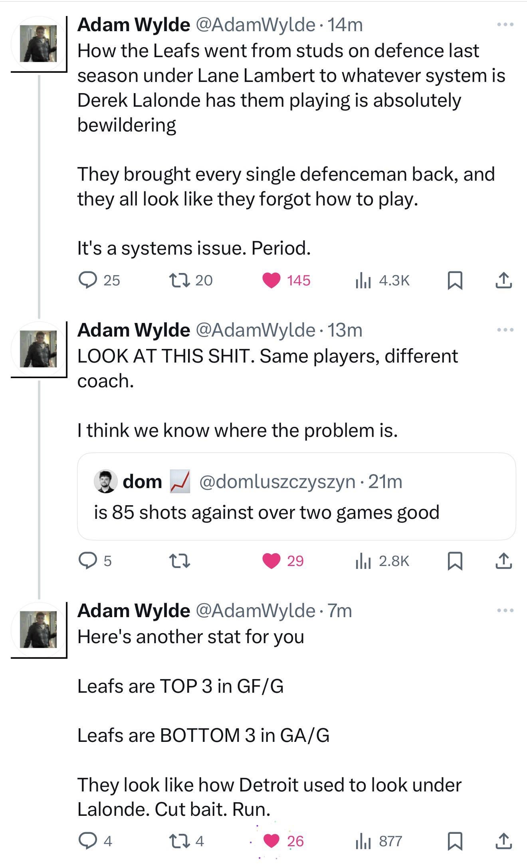Open more options on the 14m tweet
Viewport: 527px width, 867px height.
505,25
